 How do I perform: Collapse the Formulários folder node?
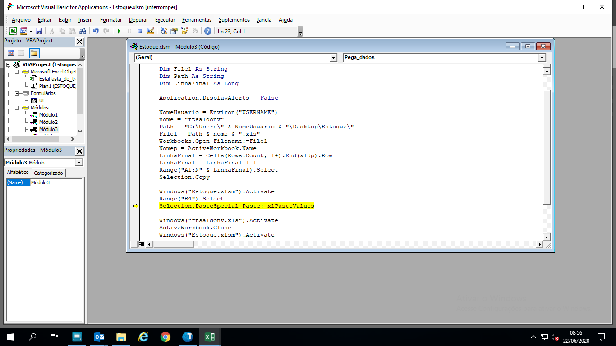17,93
